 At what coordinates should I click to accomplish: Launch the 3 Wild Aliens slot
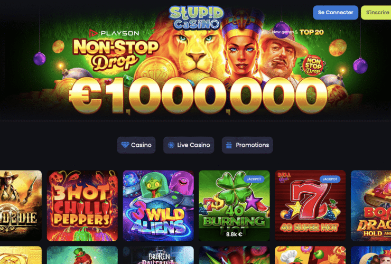(159, 206)
